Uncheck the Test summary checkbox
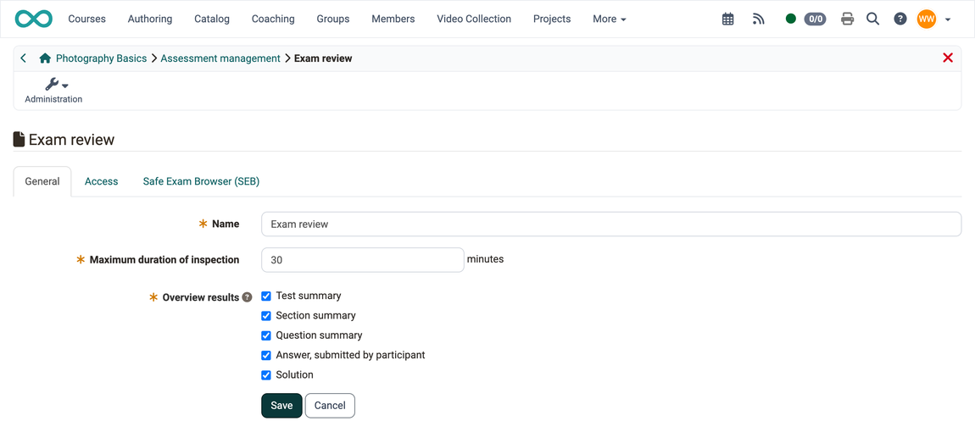 pos(266,296)
